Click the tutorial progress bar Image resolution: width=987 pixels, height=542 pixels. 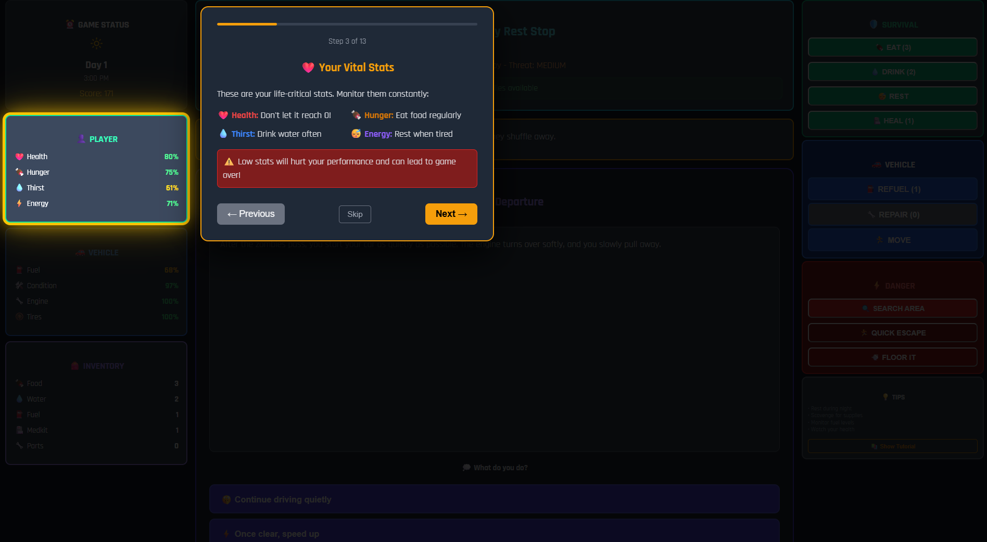point(347,24)
